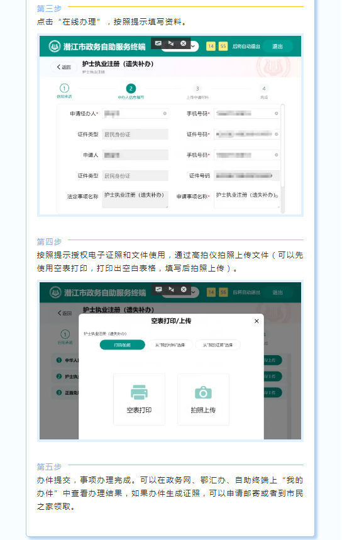Select step 3 上传申请材料 circle

coord(197,89)
